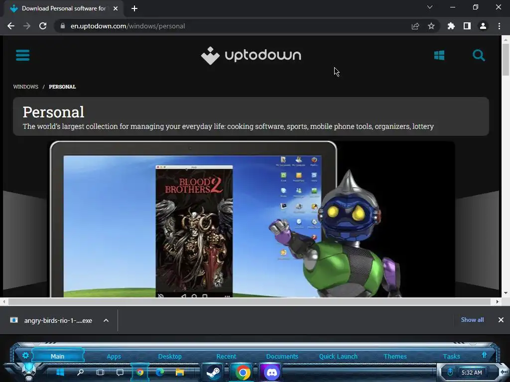Viewport: 510px width, 382px height.
Task: Select the Documents dock tab
Action: point(282,356)
